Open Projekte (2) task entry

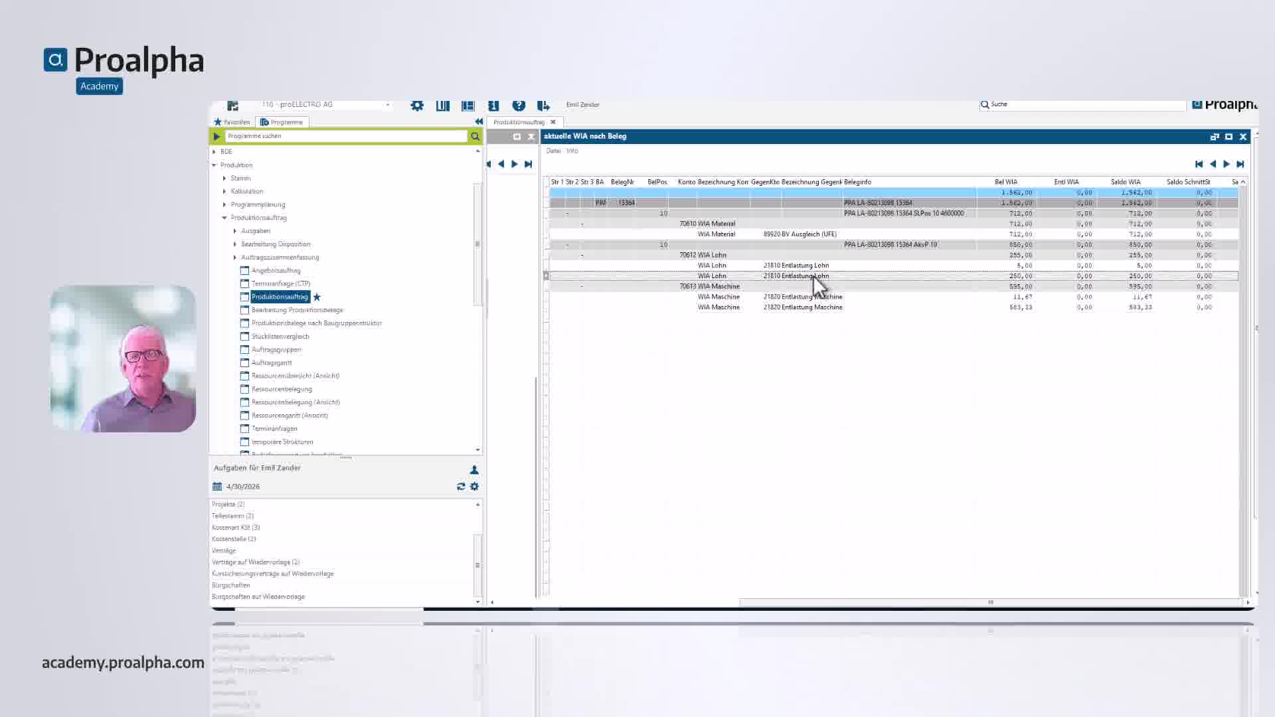[x=228, y=505]
